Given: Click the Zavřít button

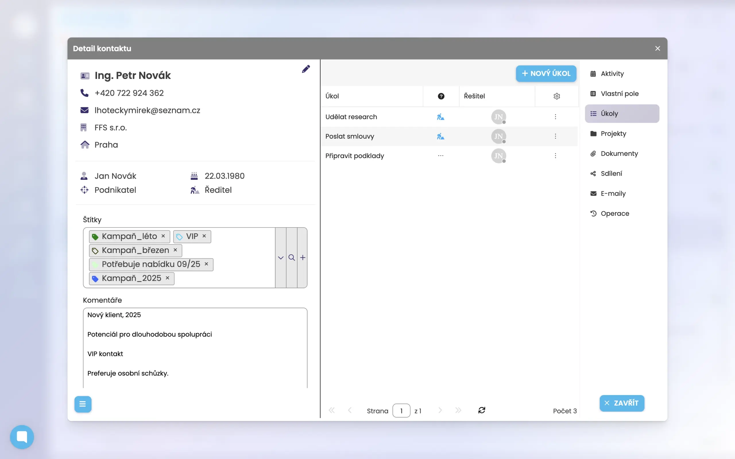Looking at the screenshot, I should [622, 403].
